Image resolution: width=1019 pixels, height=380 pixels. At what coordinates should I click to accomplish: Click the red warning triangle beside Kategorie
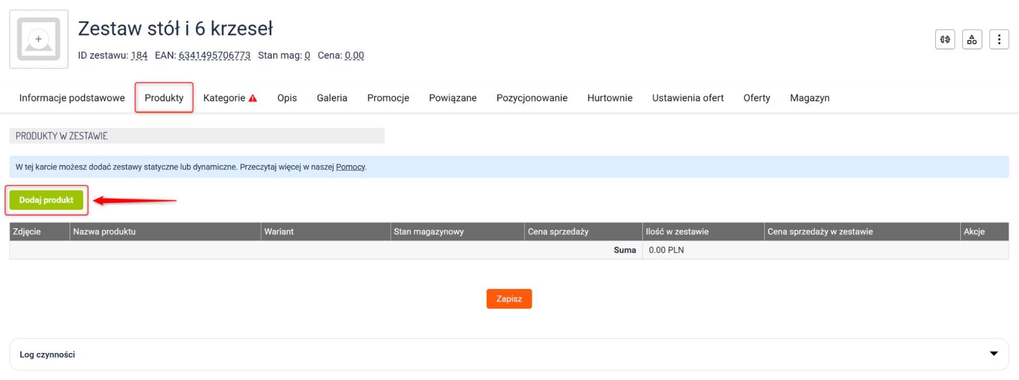point(253,98)
